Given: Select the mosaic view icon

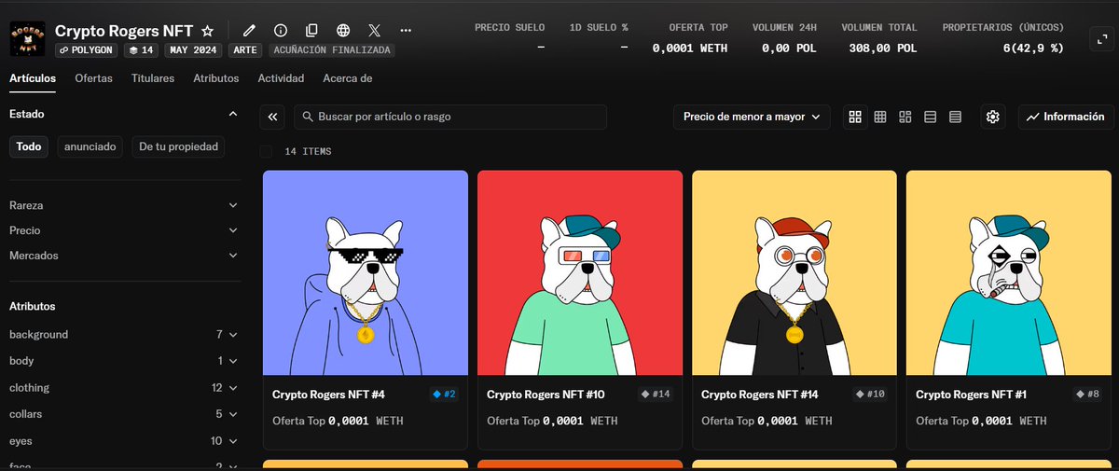Looking at the screenshot, I should coord(905,117).
